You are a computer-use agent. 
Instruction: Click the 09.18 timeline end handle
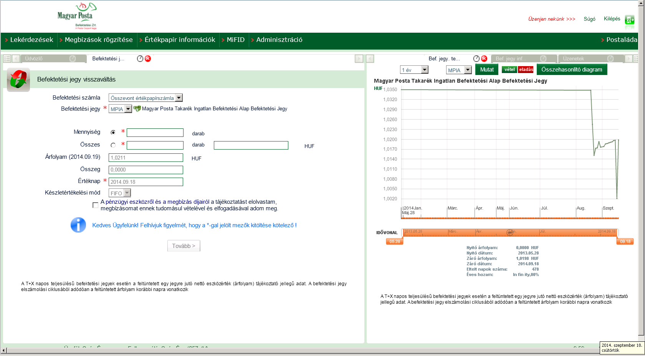point(625,241)
